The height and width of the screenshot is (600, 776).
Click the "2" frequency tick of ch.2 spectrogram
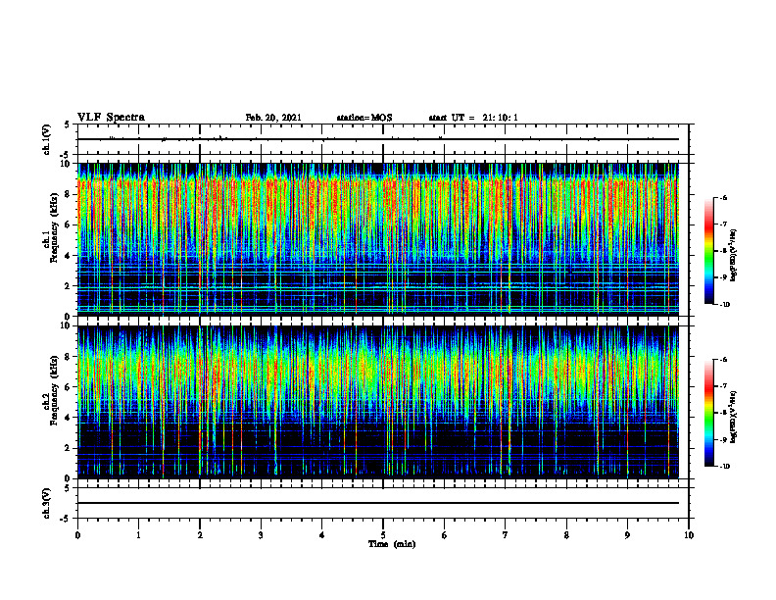(x=68, y=448)
